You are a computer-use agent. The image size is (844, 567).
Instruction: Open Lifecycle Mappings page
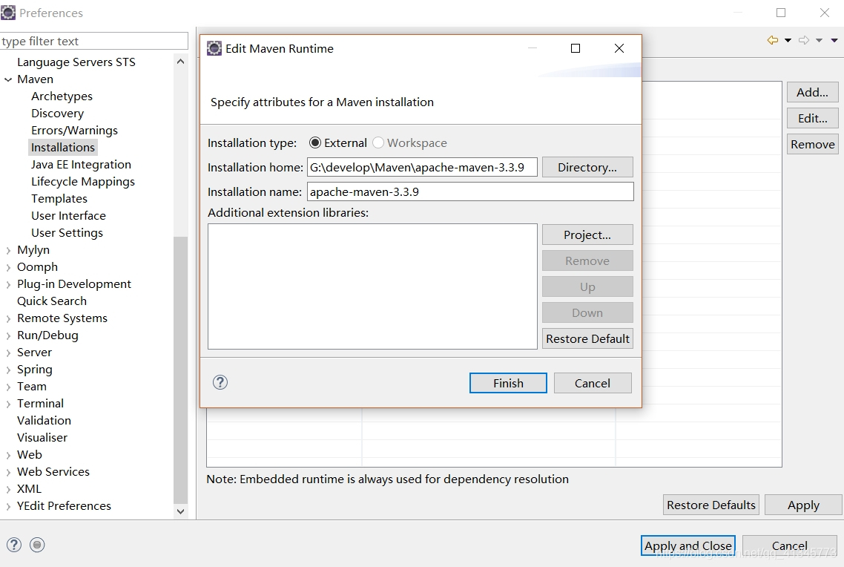[x=83, y=182]
